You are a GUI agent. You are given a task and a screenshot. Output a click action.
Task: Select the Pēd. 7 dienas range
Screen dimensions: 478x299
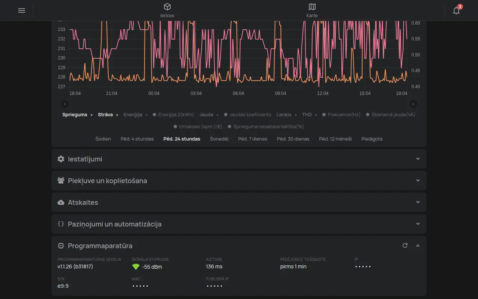click(x=253, y=139)
